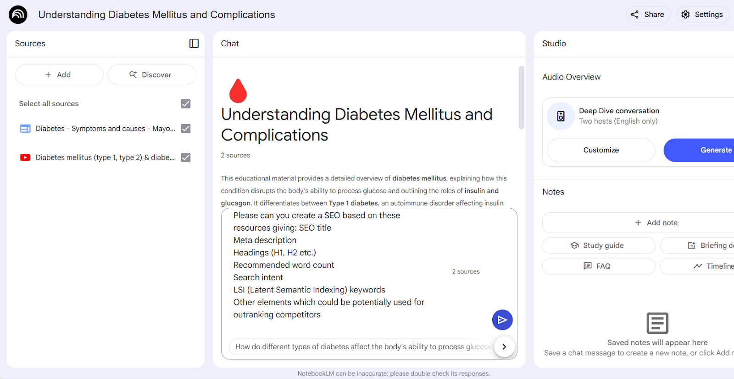Open the Share options
Viewport: 734px width, 379px height.
[x=648, y=15]
